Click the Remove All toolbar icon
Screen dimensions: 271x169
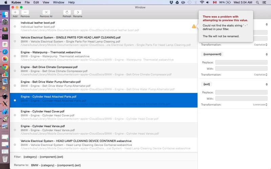46,12
